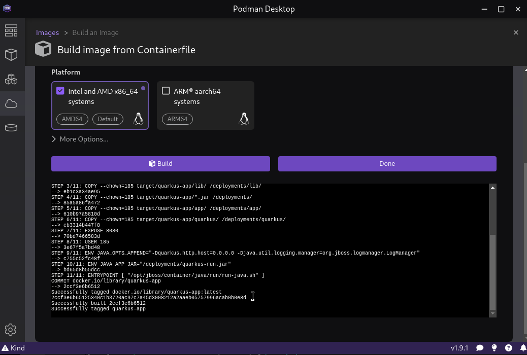Click the AMD64 tag badge

(72, 119)
